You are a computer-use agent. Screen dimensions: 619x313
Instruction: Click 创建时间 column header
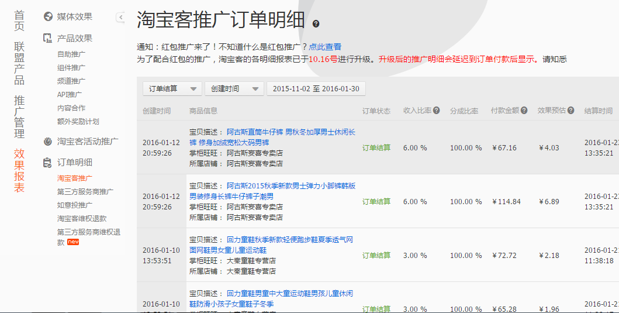click(x=157, y=111)
